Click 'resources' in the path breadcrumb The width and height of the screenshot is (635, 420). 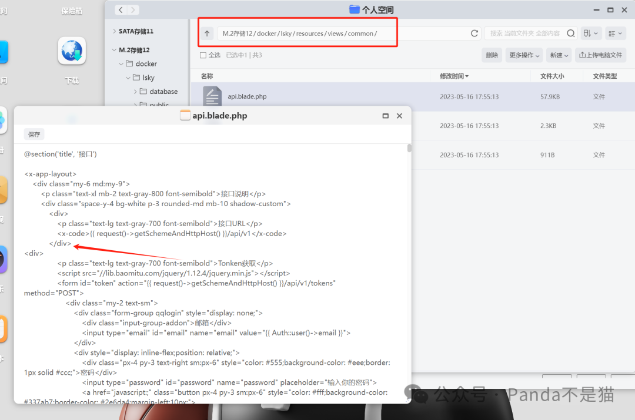pos(309,33)
